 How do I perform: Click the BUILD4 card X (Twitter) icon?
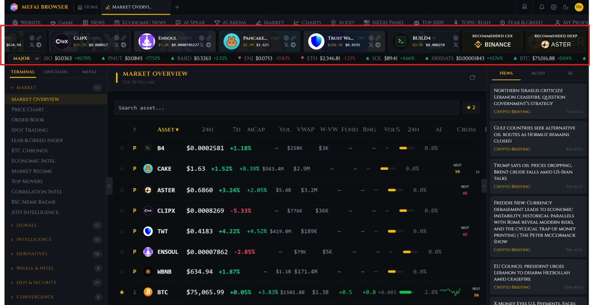pyautogui.click(x=456, y=45)
